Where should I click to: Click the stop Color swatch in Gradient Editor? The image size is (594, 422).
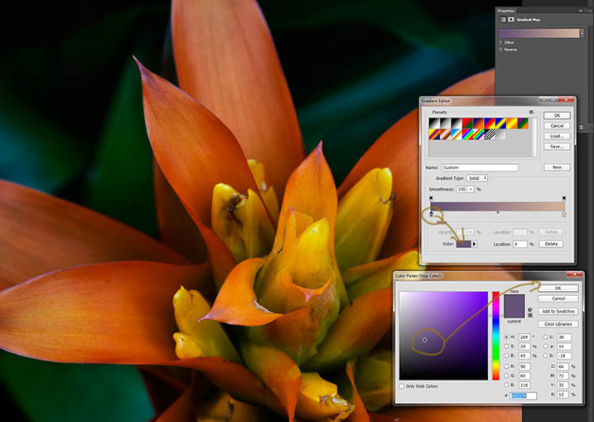(462, 244)
